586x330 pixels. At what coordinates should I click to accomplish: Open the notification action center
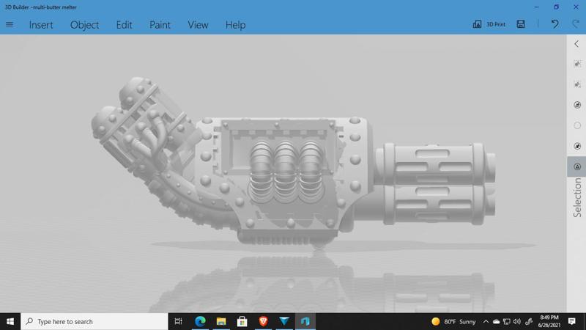572,321
